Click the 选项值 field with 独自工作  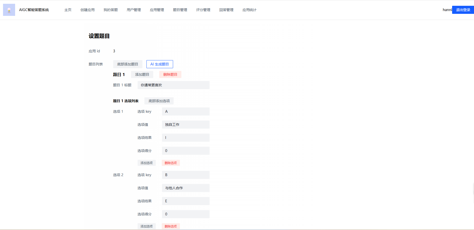click(x=186, y=125)
